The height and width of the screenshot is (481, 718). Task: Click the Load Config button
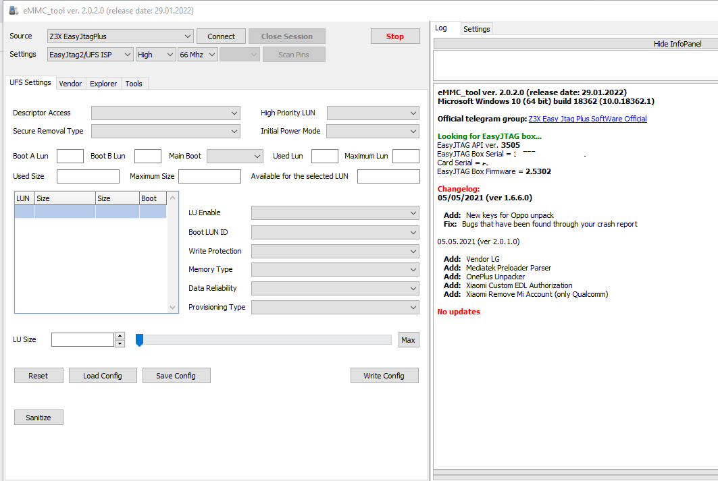103,375
